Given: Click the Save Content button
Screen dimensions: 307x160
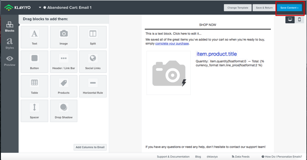Looking at the screenshot, I should [290, 8].
